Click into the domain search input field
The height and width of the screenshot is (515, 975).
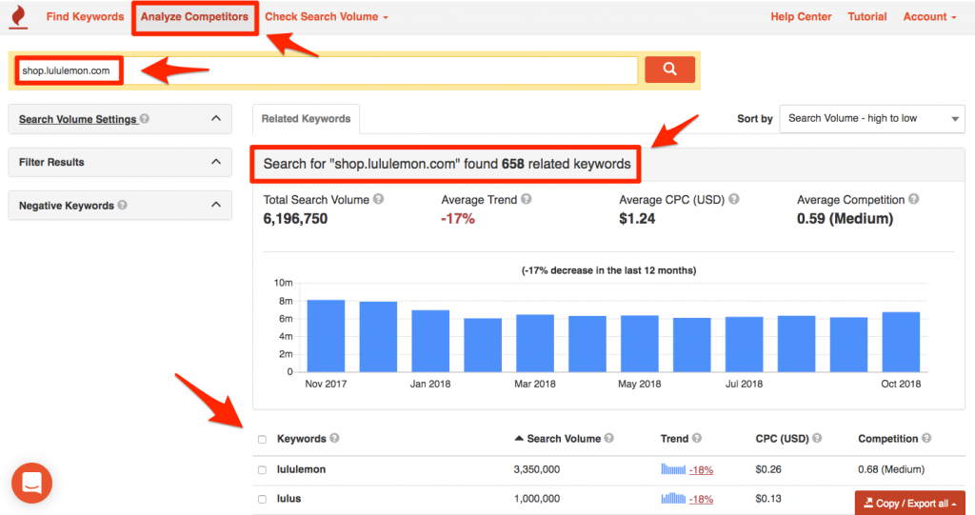[327, 70]
